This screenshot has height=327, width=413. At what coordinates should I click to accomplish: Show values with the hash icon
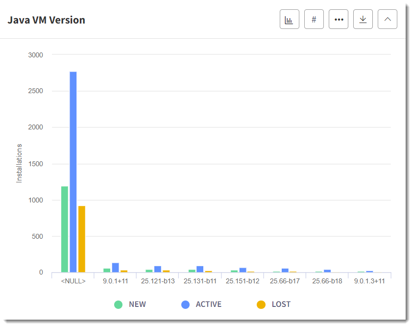tap(314, 19)
